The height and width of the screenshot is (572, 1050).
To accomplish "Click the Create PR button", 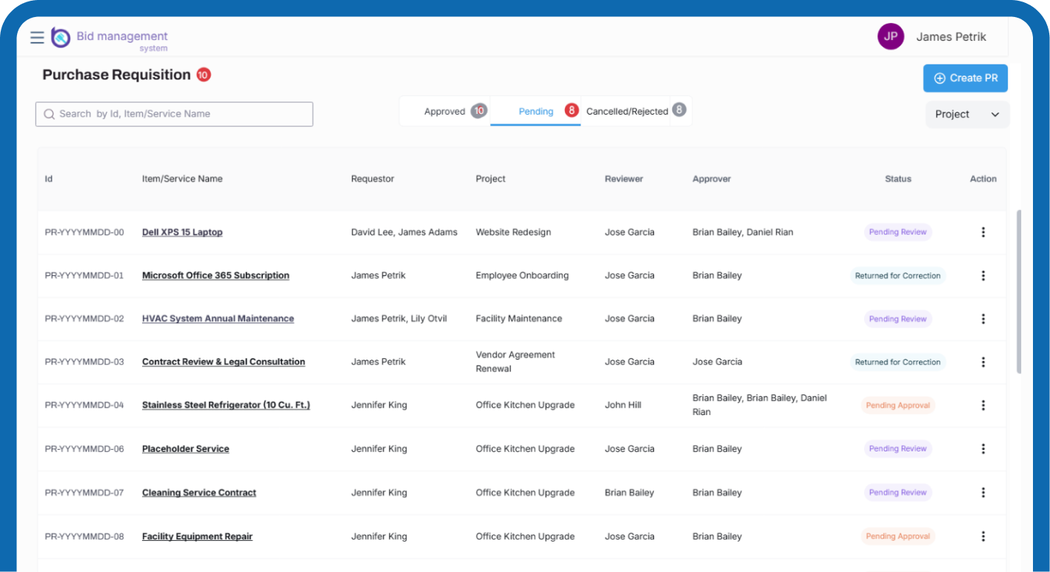I will pos(965,78).
